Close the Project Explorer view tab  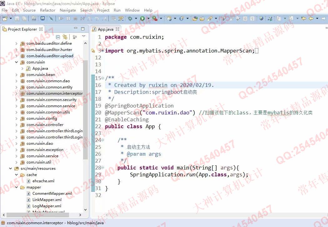pyautogui.click(x=41, y=29)
